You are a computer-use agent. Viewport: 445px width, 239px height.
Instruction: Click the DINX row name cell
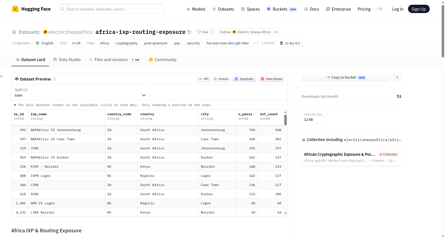click(67, 194)
